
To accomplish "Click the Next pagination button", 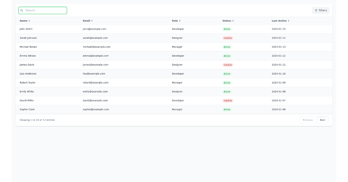I will pos(322,120).
